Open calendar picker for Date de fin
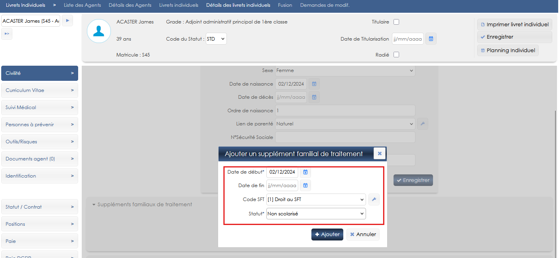The image size is (559, 258). click(x=305, y=186)
